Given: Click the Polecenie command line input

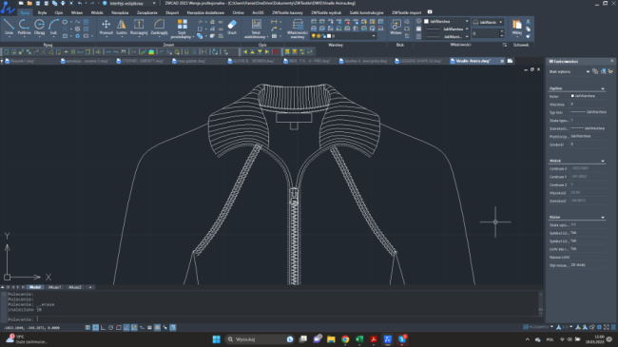Looking at the screenshot, I should tap(272, 319).
